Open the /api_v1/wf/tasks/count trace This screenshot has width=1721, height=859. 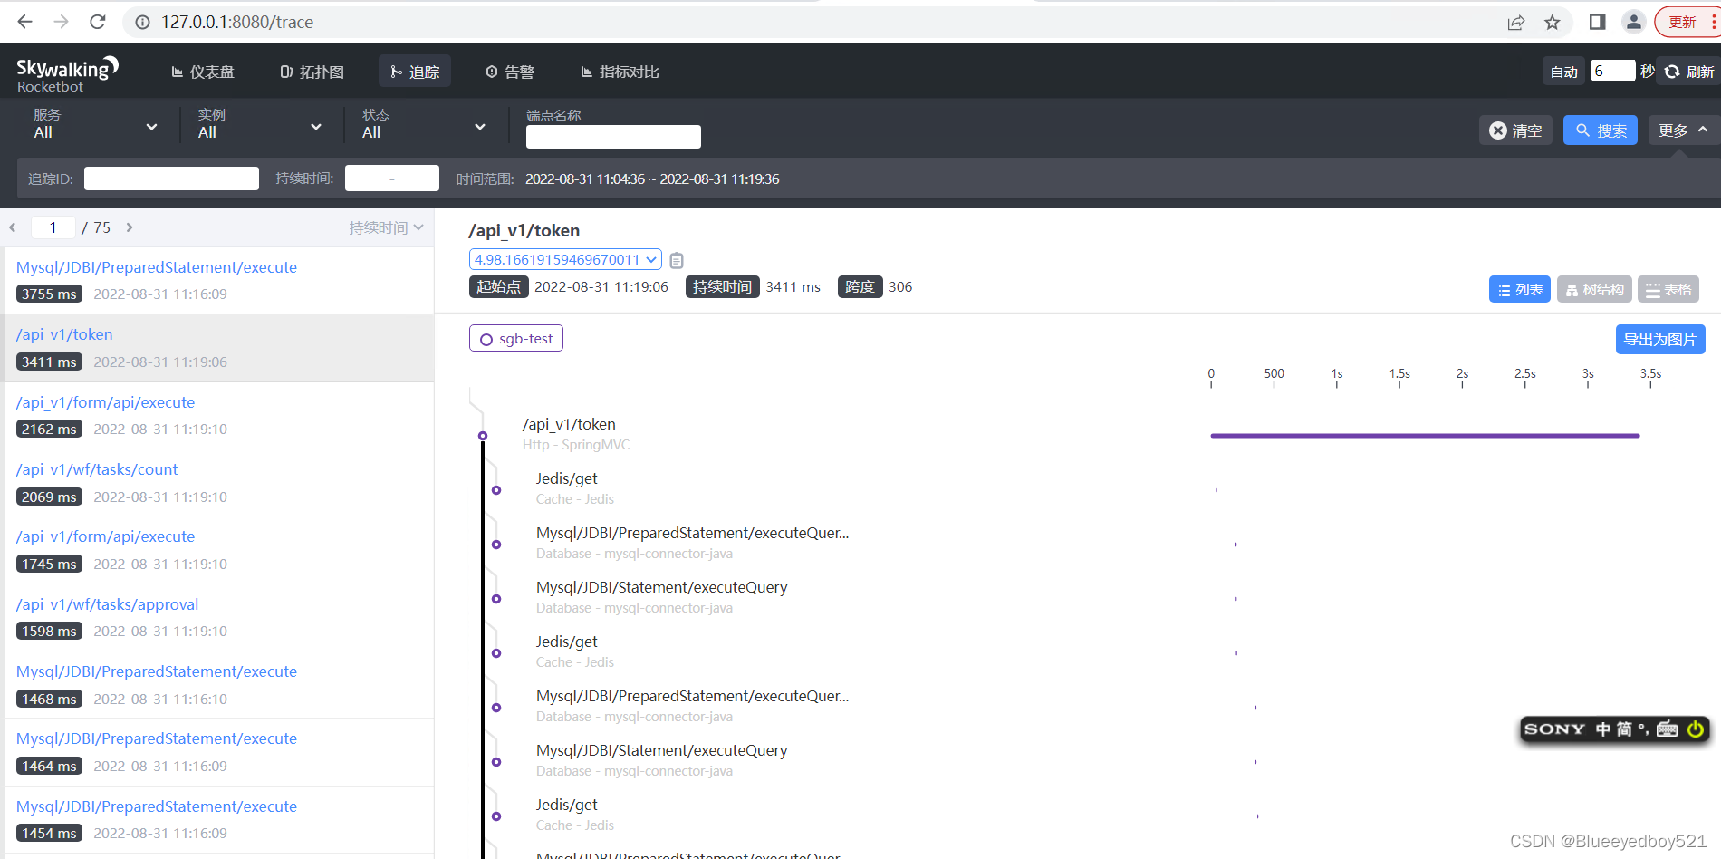[x=97, y=469]
